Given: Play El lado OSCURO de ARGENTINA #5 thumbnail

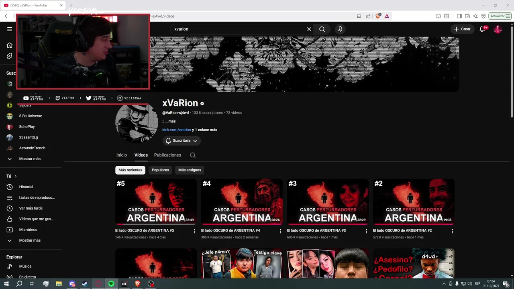Looking at the screenshot, I should (156, 201).
